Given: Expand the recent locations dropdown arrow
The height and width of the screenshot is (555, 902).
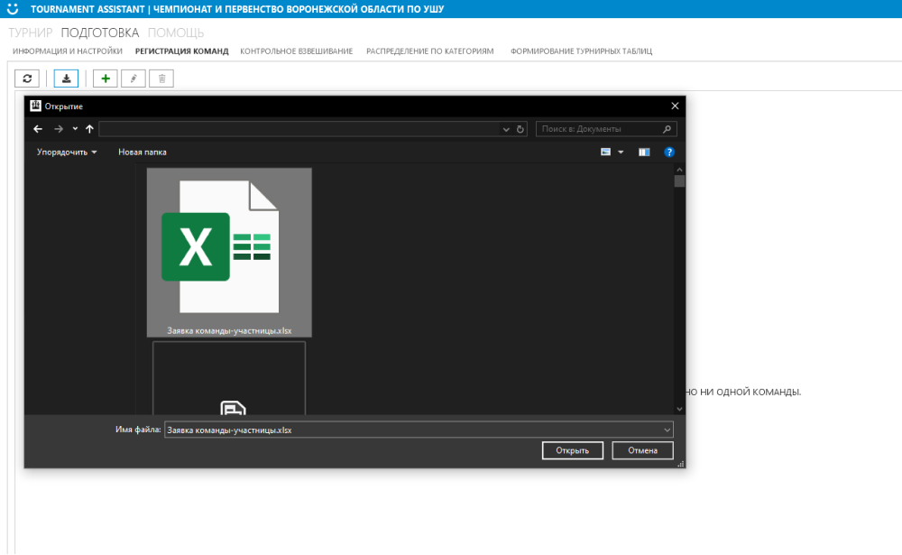Looking at the screenshot, I should [x=75, y=129].
